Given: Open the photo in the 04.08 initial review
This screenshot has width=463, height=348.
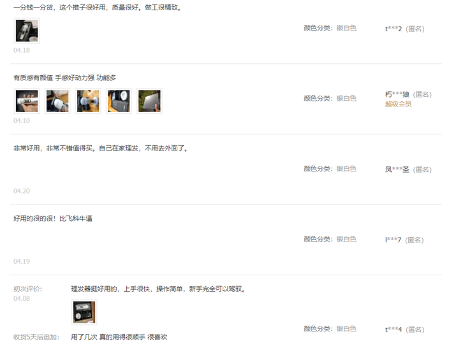Looking at the screenshot, I should (84, 312).
